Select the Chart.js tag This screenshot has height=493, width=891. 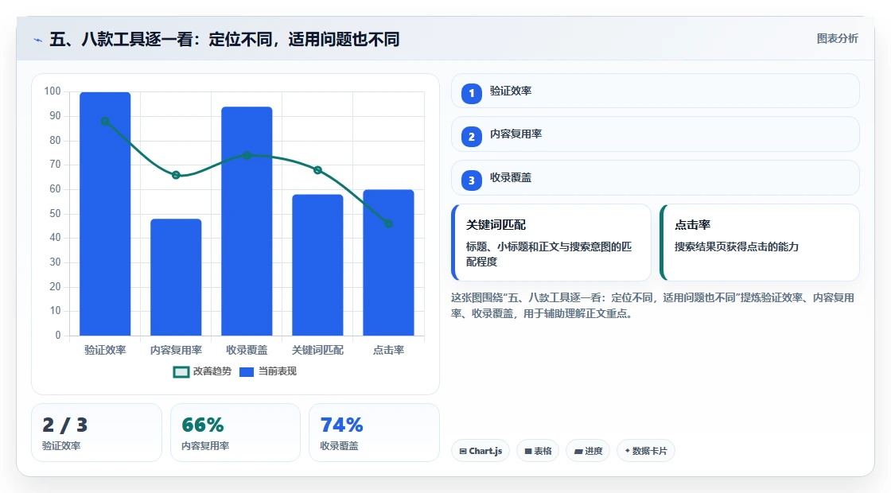[481, 451]
